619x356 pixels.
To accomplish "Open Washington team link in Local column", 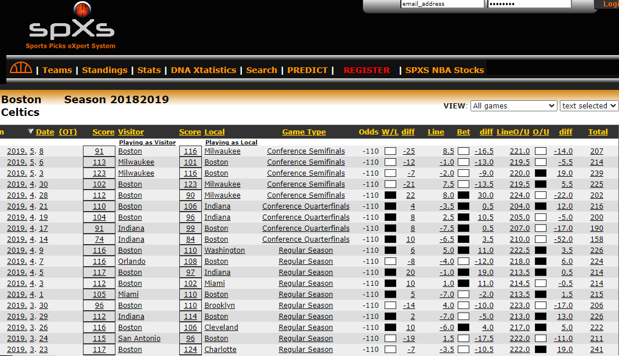I will click(225, 250).
